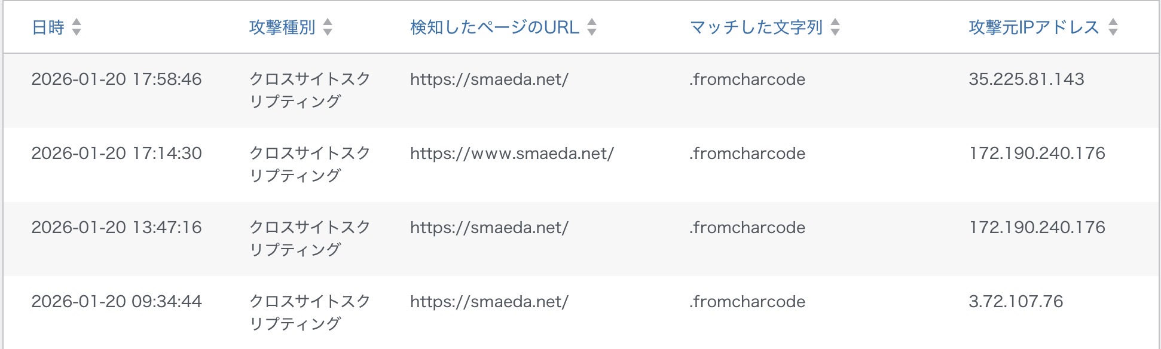Click the sort arrows beside 日時
This screenshot has width=1161, height=349.
point(77,27)
